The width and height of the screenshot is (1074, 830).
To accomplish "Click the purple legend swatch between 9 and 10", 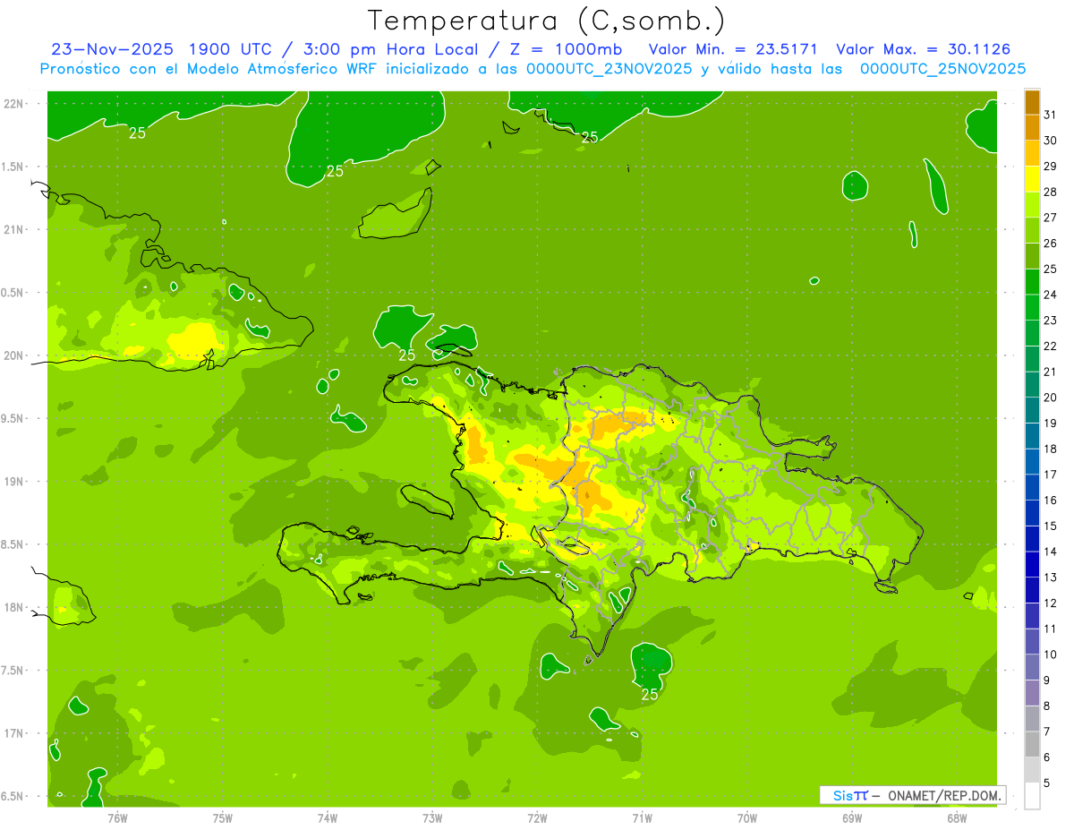I will pos(1032,667).
